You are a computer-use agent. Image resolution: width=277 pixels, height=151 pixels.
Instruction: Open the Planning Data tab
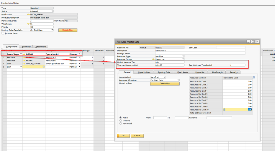coord(164,72)
